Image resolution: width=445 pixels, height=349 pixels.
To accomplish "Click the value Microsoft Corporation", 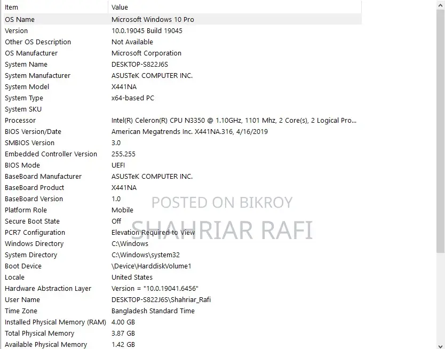I will 146,53.
